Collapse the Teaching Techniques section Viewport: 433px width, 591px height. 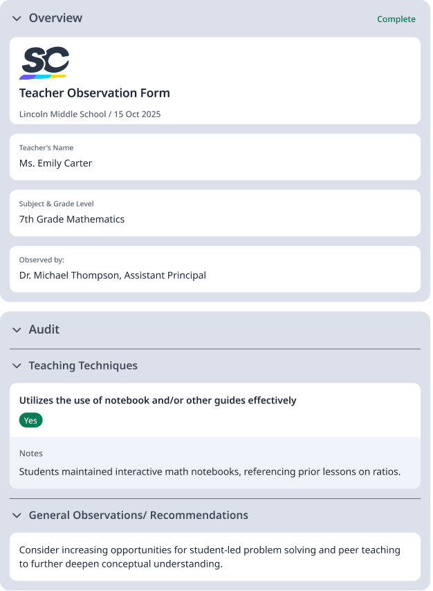[17, 365]
